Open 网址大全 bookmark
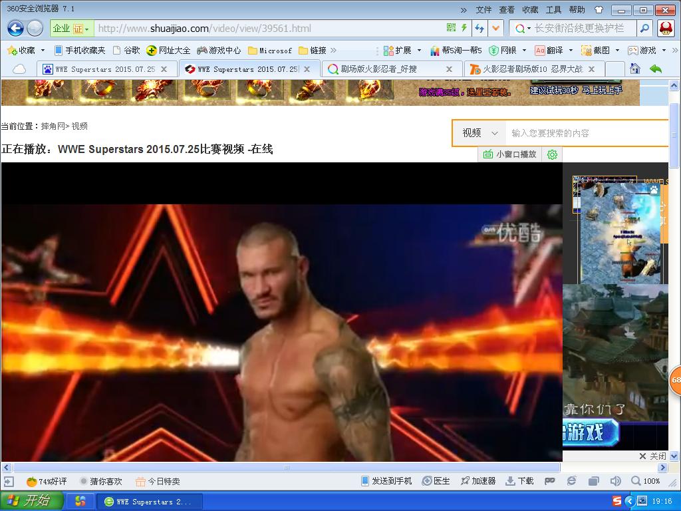681x511 pixels. click(x=168, y=51)
